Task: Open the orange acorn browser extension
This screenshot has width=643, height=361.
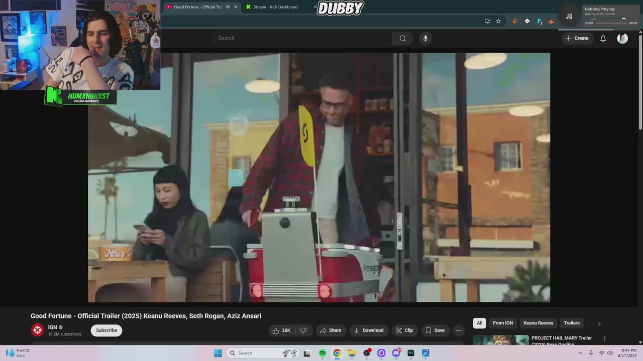Action: click(x=515, y=21)
